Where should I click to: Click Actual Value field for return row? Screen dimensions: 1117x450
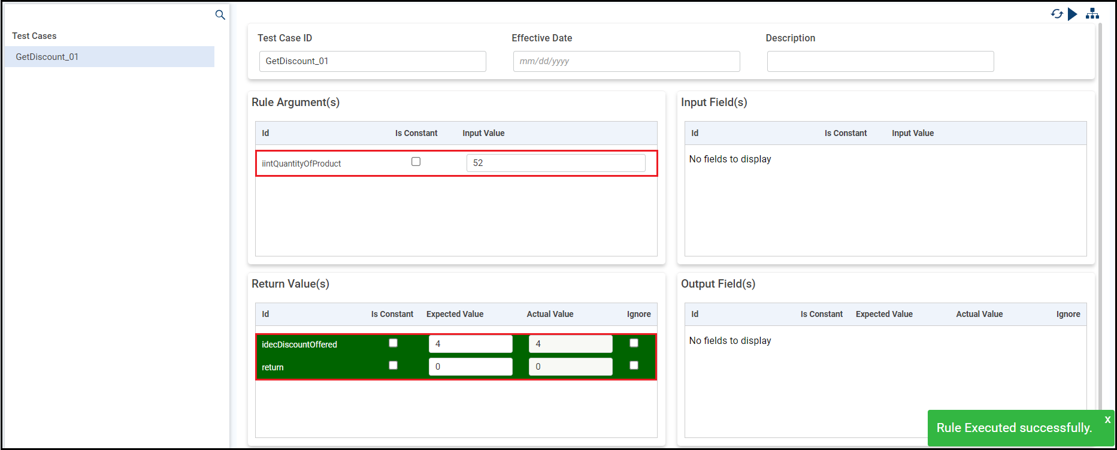(570, 367)
